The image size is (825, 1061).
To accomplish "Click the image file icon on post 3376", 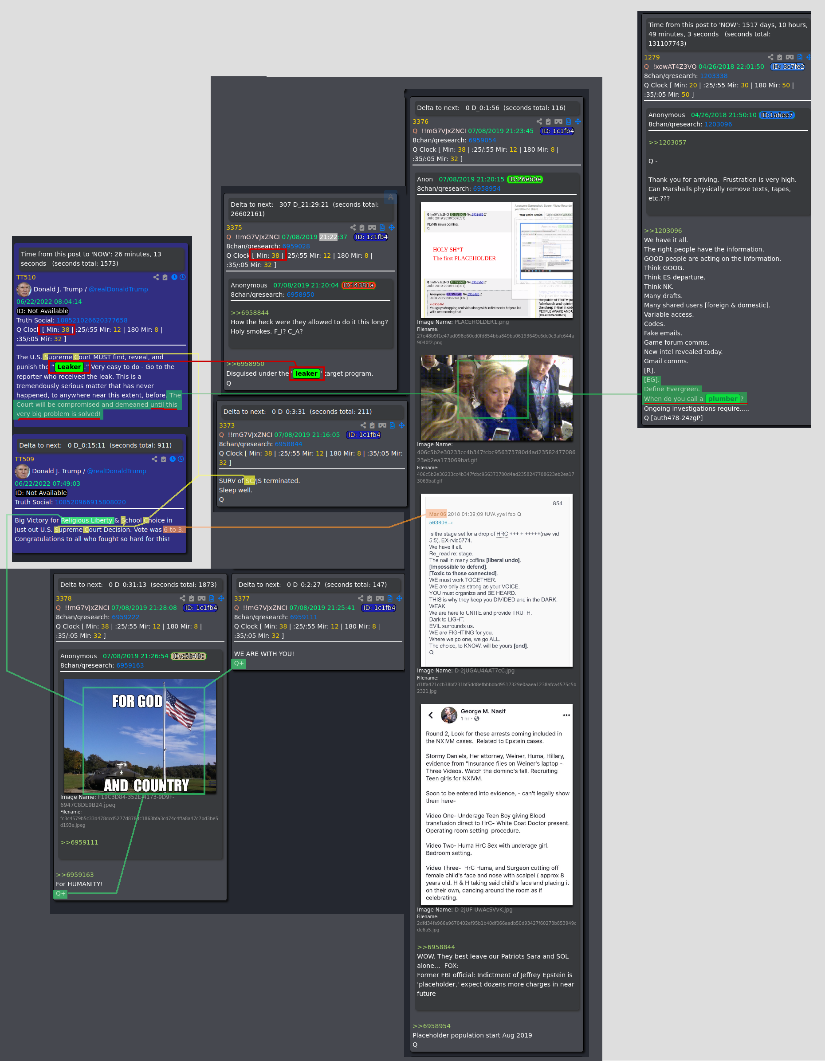I will pos(569,122).
